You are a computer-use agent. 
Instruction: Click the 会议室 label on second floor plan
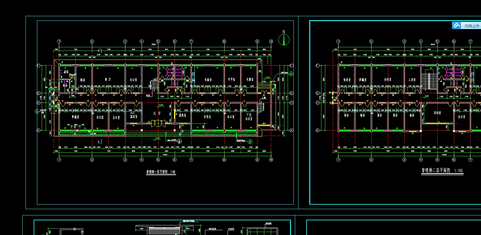[388, 80]
